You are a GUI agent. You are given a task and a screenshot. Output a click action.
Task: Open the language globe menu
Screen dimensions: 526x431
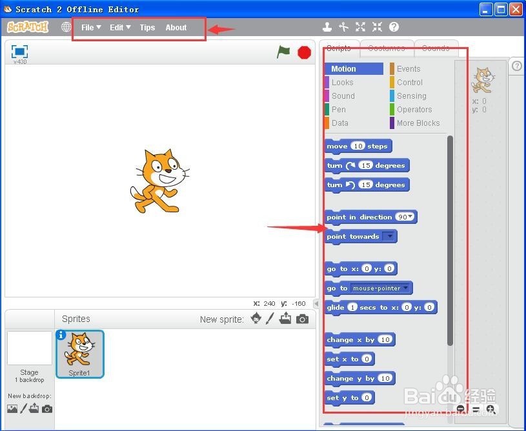click(66, 27)
